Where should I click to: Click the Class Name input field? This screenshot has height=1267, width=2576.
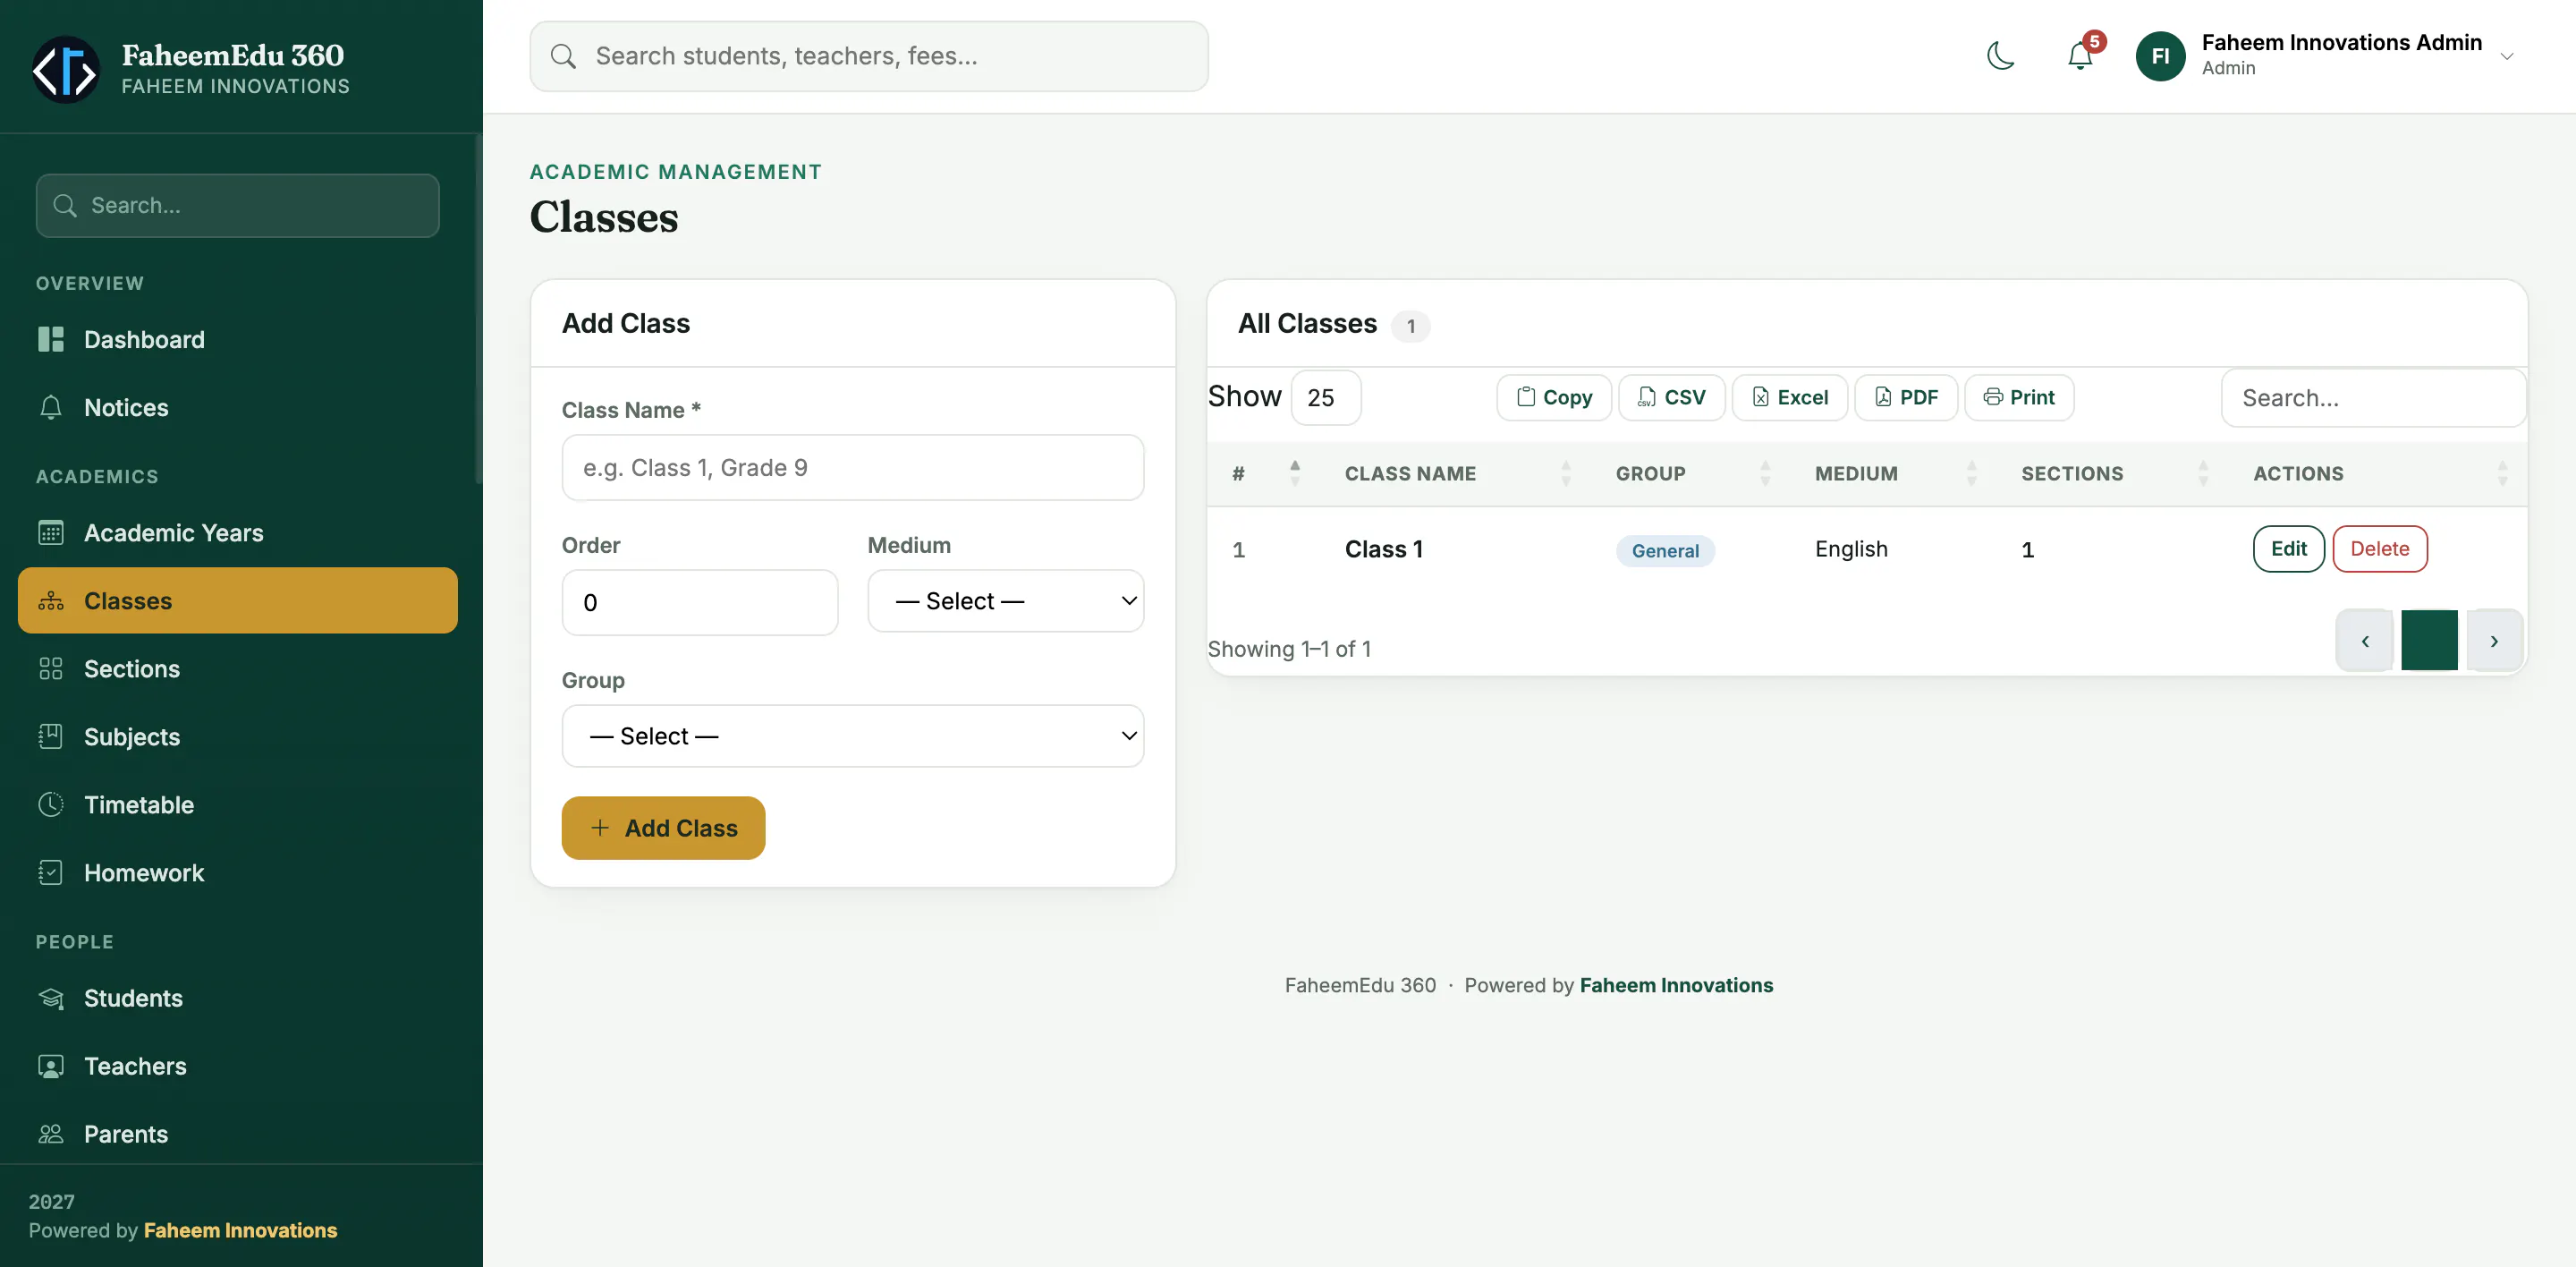pos(853,467)
